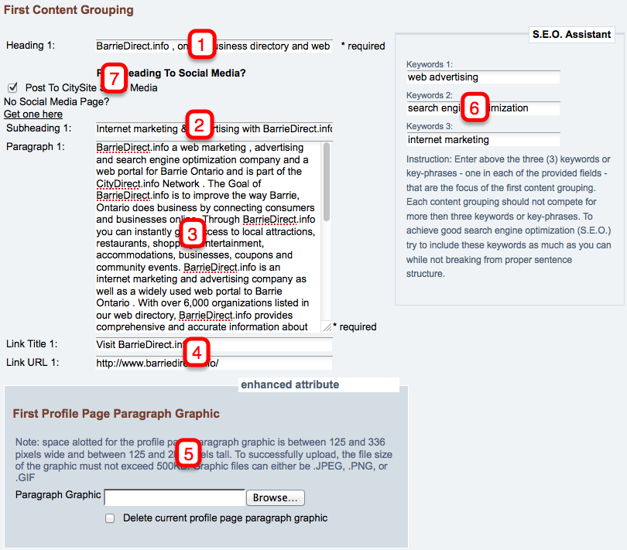This screenshot has height=550, width=627.
Task: Click the Browse... button
Action: 276,497
